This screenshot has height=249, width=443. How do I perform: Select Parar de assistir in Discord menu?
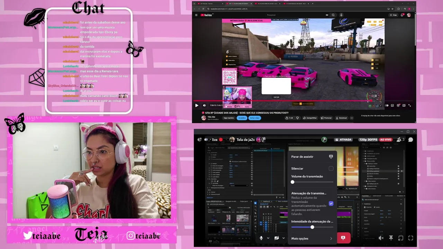click(x=312, y=157)
